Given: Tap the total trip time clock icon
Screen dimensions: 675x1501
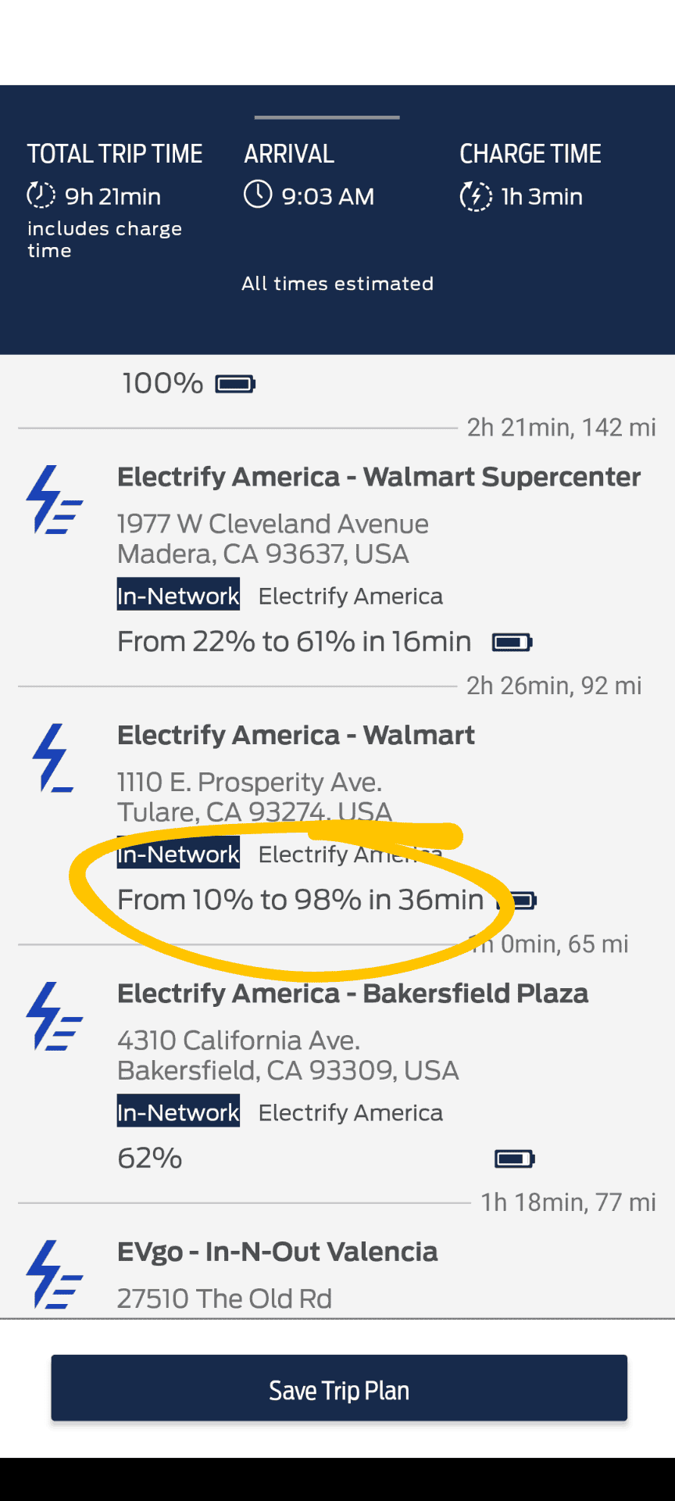Looking at the screenshot, I should click(41, 195).
